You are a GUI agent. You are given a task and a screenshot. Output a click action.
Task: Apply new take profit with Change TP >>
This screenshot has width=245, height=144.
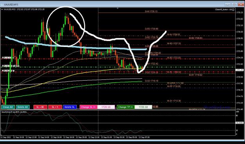125,107
